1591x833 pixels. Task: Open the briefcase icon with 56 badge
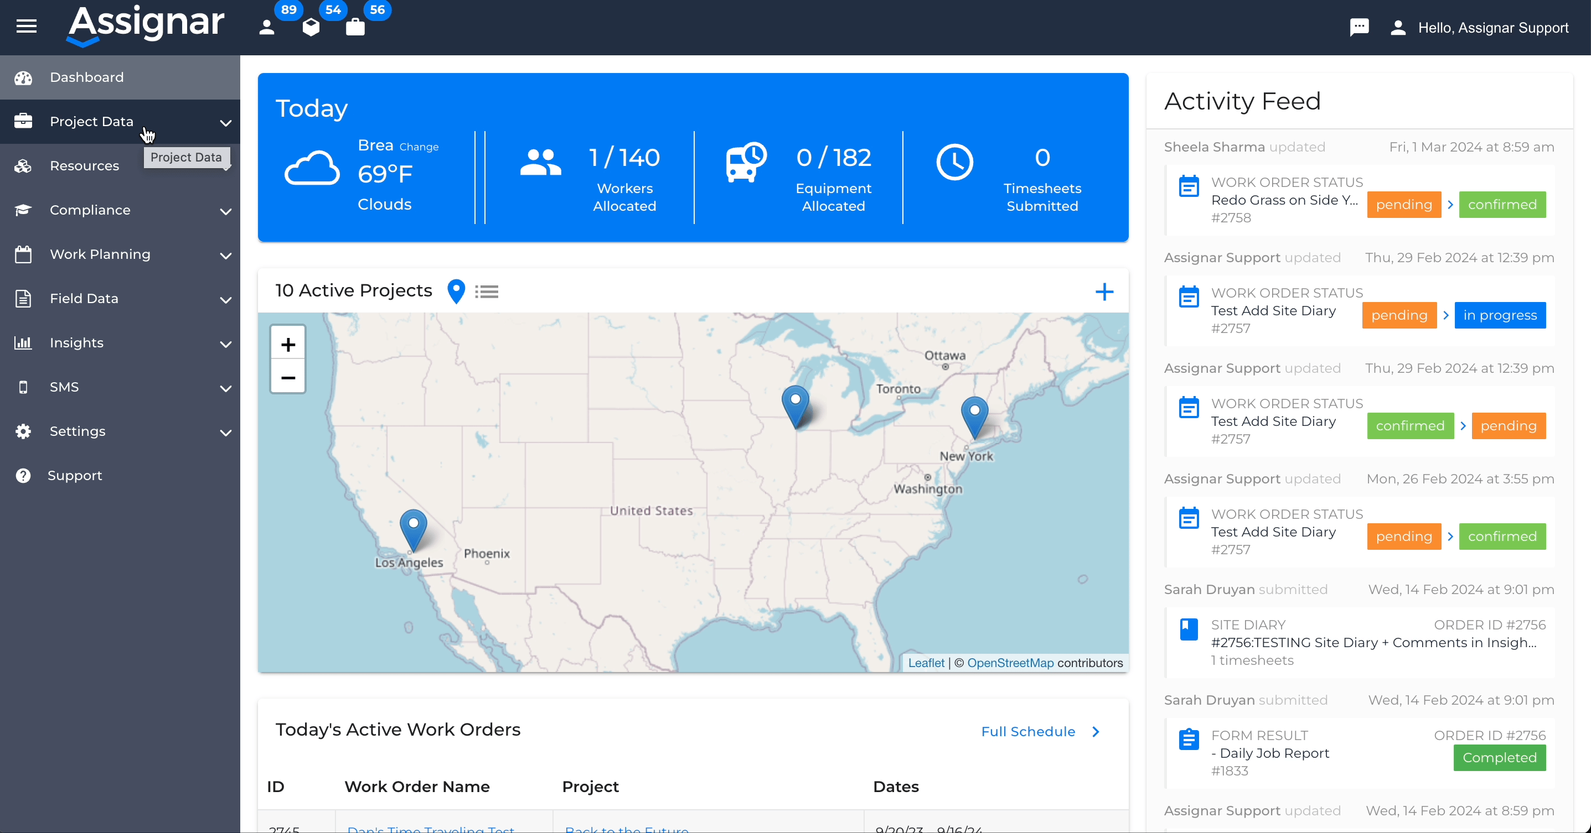[355, 27]
